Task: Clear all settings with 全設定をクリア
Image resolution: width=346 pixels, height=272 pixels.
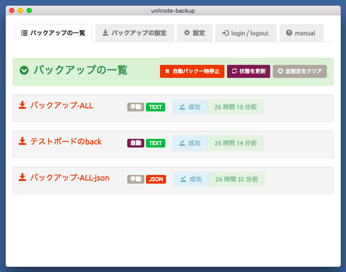Action: (x=300, y=71)
